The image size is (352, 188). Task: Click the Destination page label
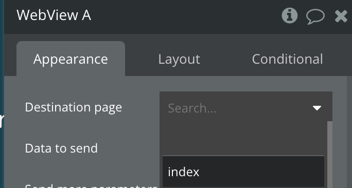74,107
